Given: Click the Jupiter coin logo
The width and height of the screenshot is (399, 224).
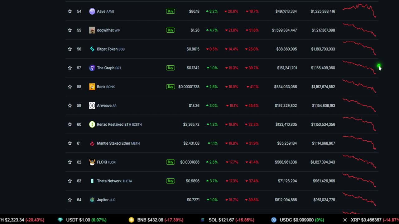Looking at the screenshot, I should tap(92, 200).
